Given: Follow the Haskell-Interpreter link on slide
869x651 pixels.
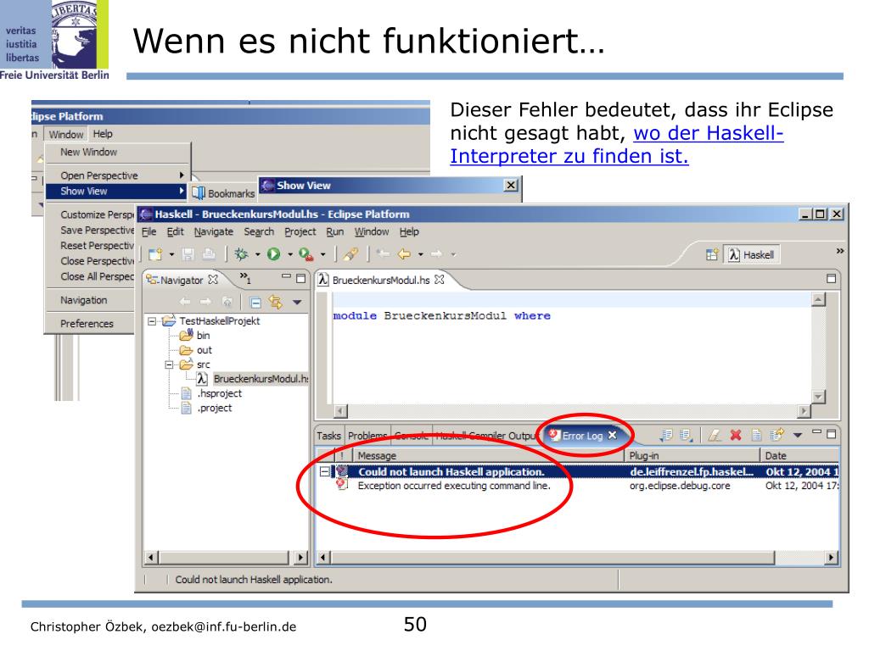Looking at the screenshot, I should (616, 144).
